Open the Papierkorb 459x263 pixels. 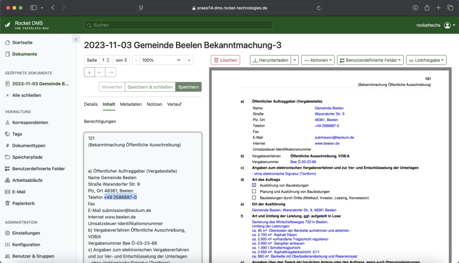[20, 203]
